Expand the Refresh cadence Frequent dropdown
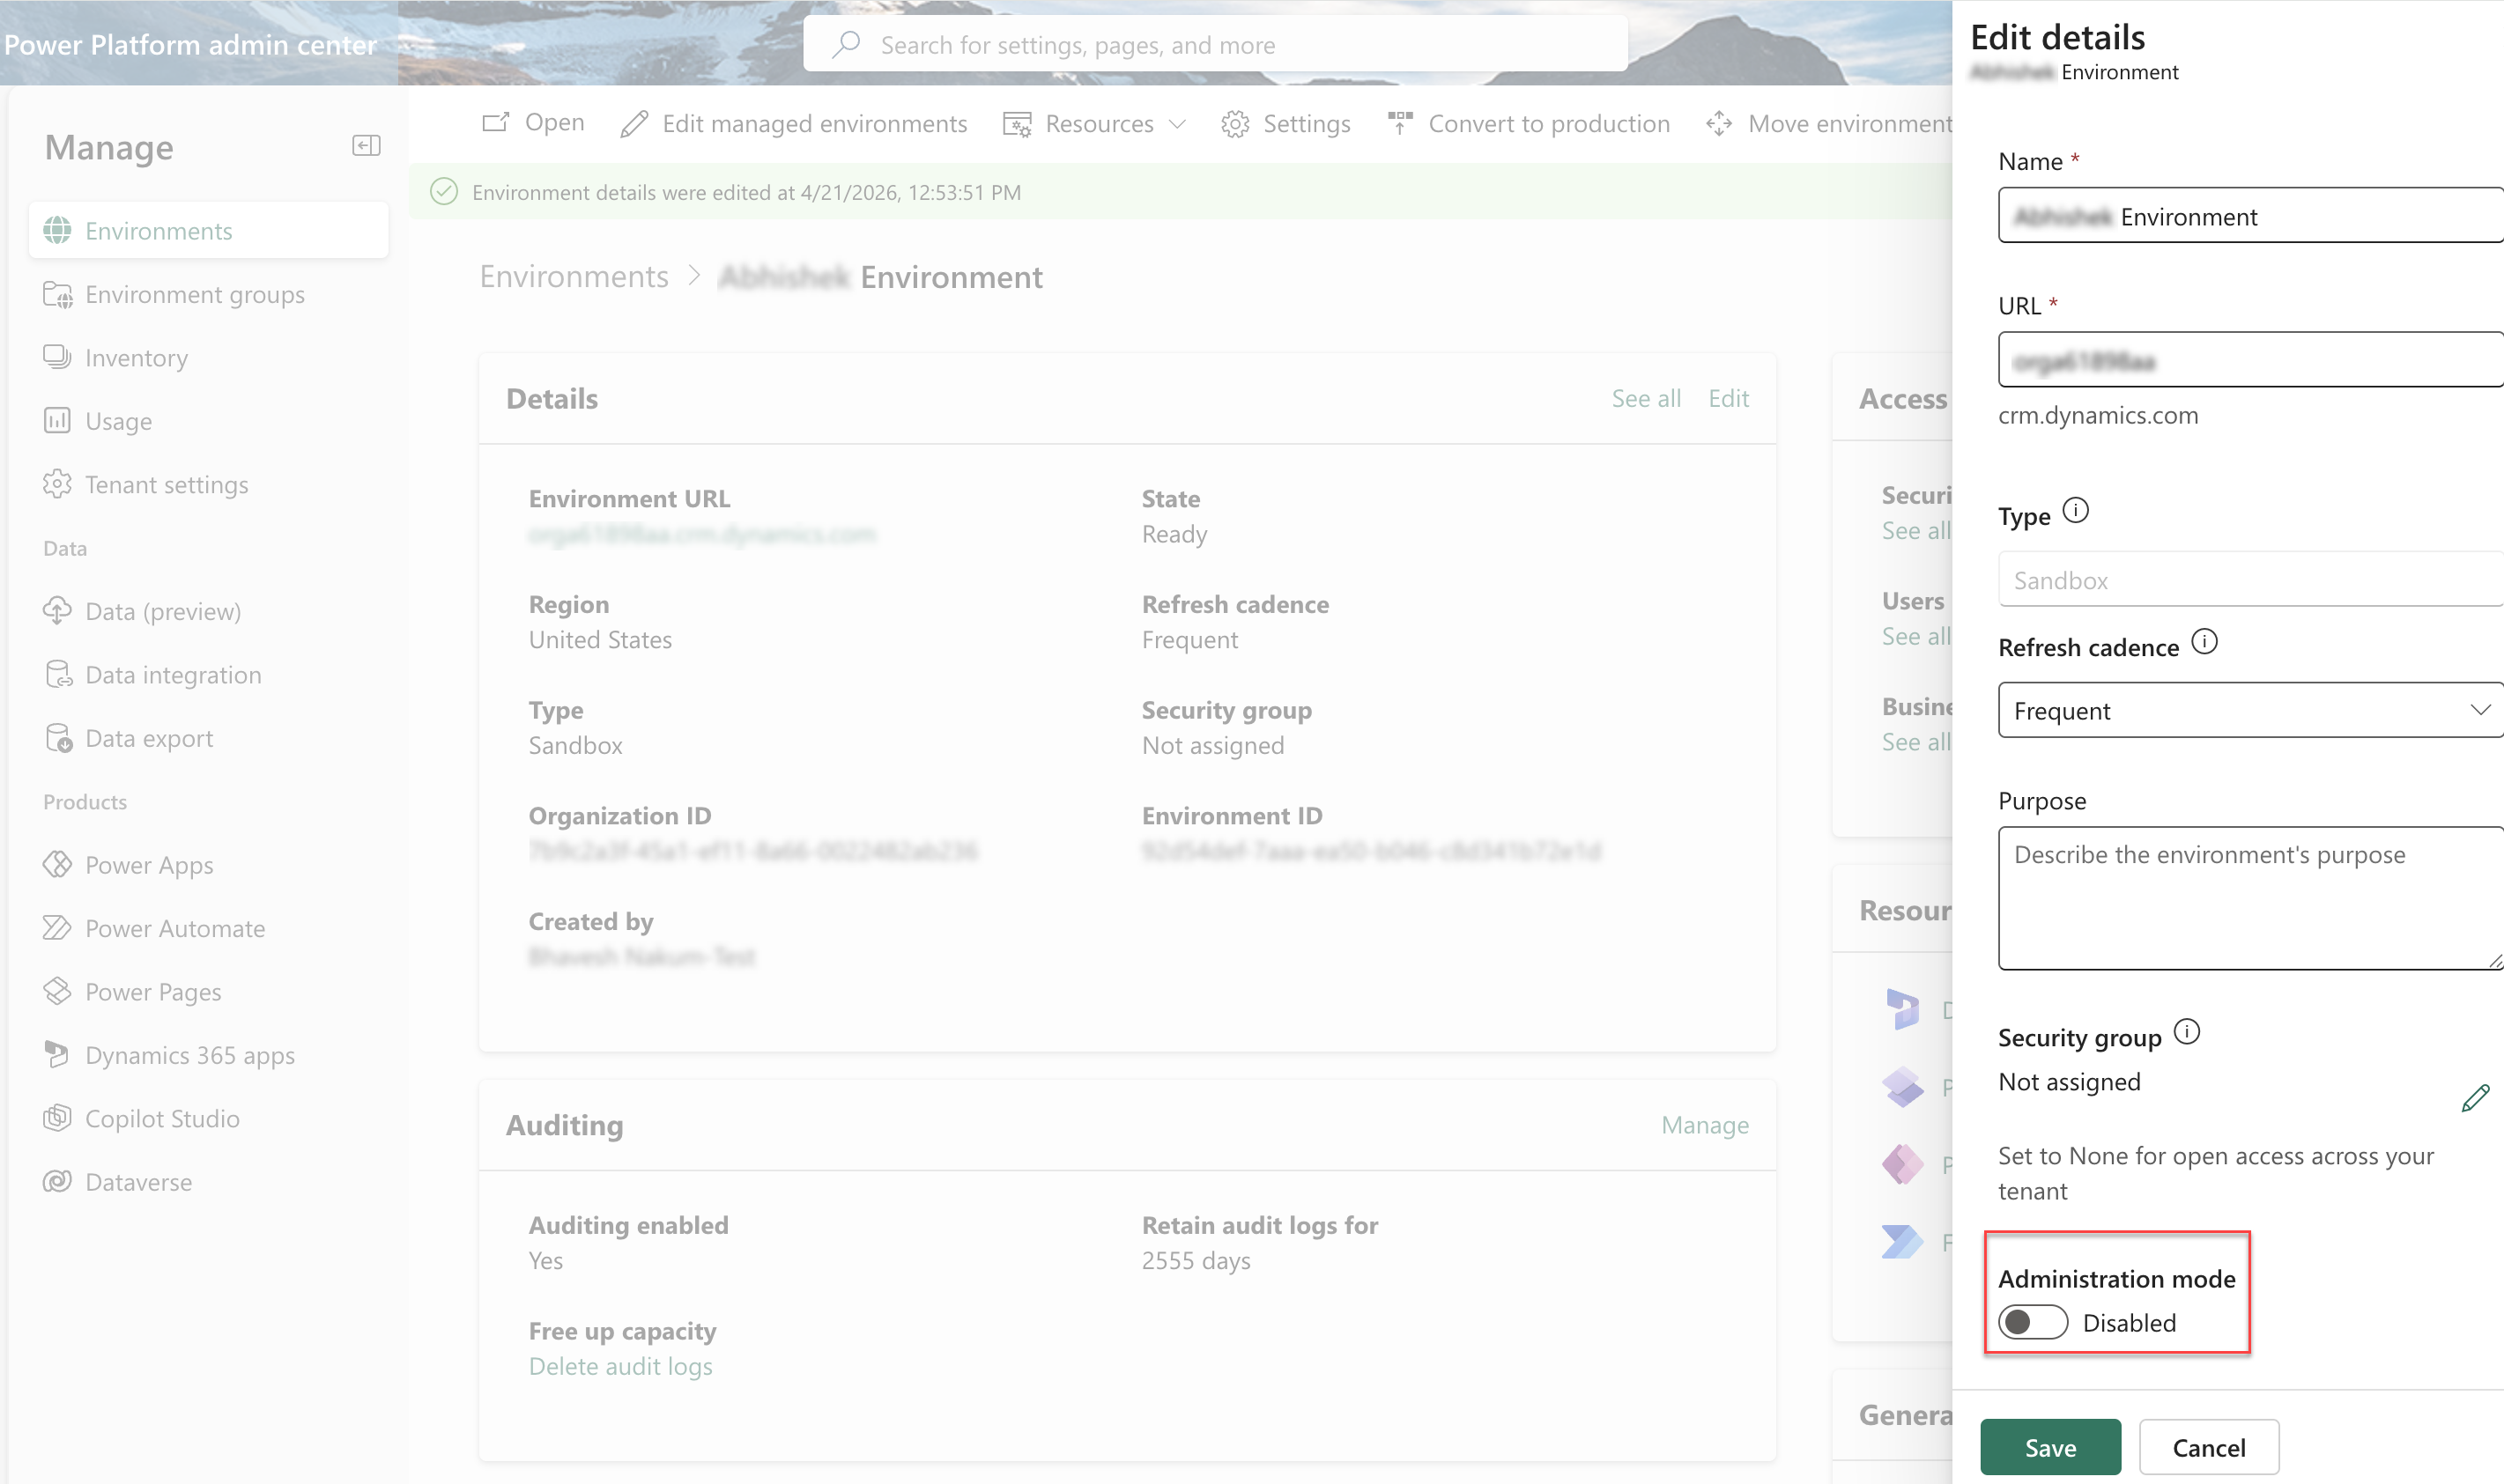The height and width of the screenshot is (1484, 2504). click(x=2248, y=710)
